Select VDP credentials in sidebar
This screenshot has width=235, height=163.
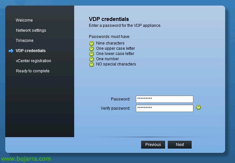[31, 51]
